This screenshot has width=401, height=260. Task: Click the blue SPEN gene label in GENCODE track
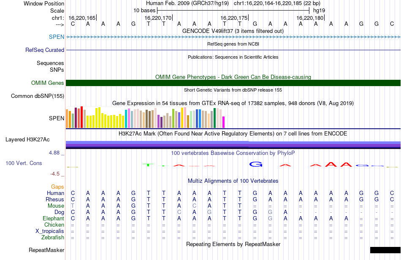[x=57, y=37]
